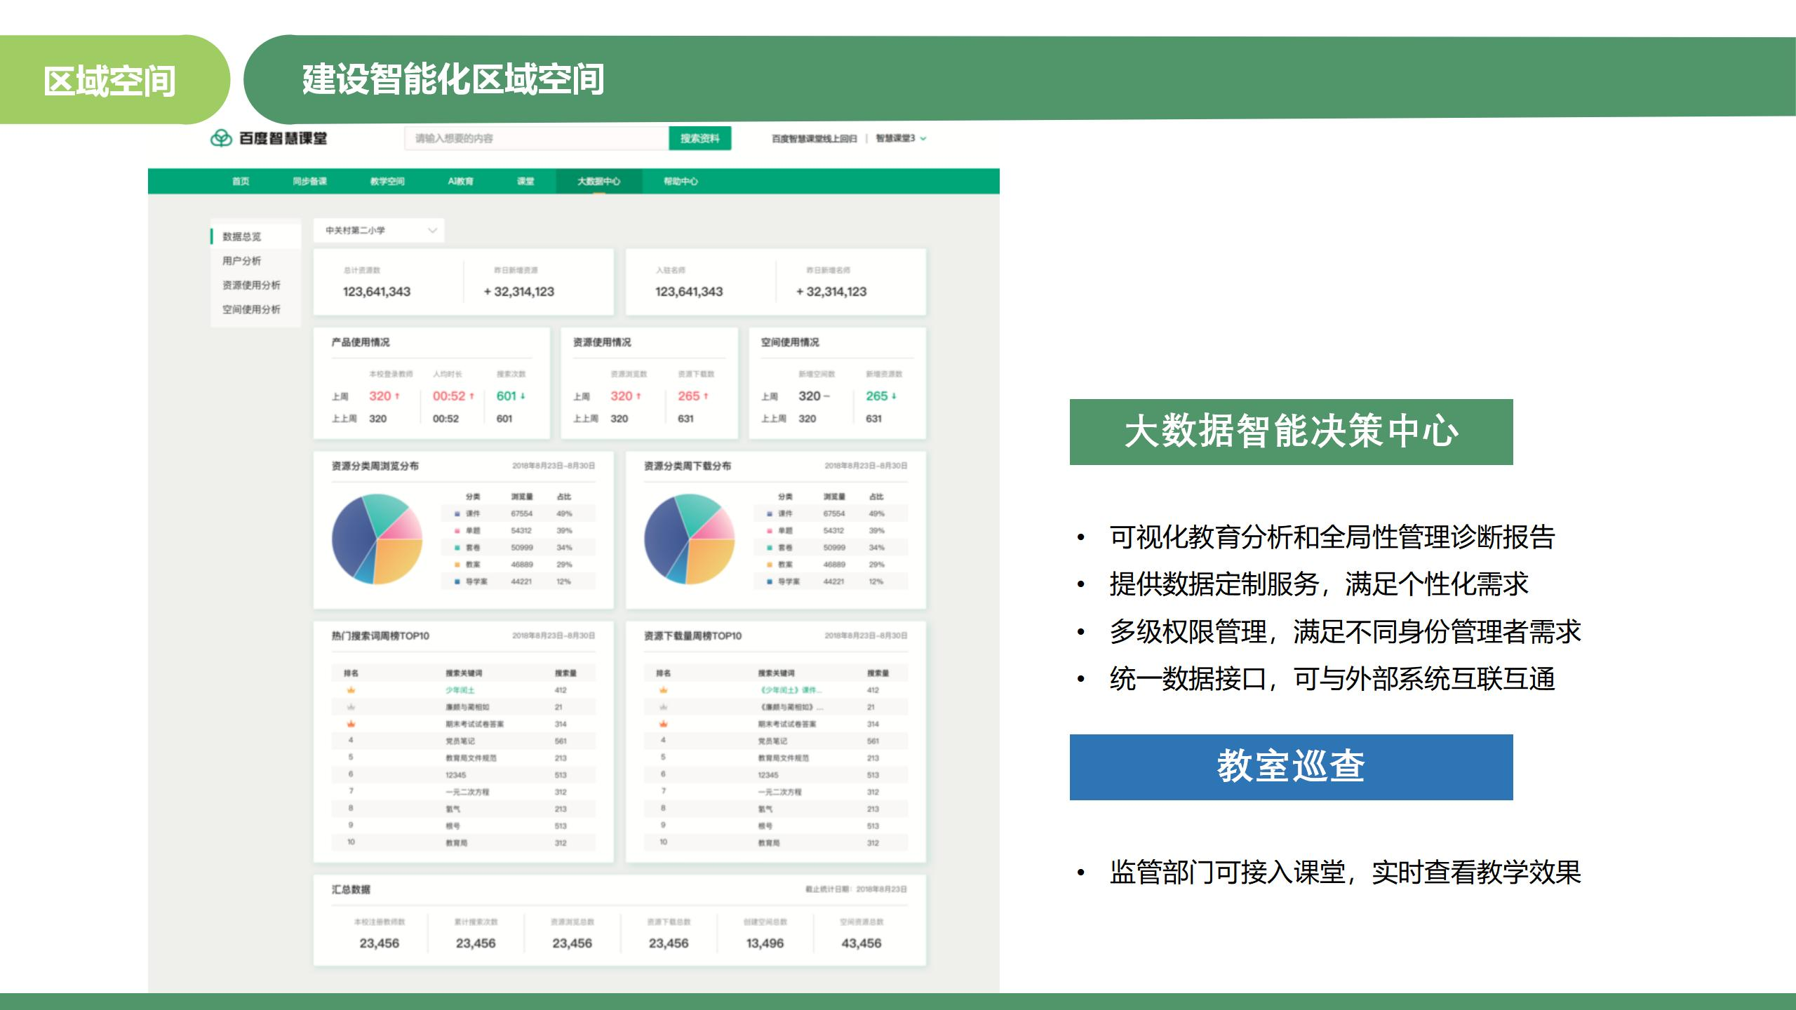Open the 中关村第二小学 school dropdown
Screen dimensions: 1796x1010
[x=379, y=230]
